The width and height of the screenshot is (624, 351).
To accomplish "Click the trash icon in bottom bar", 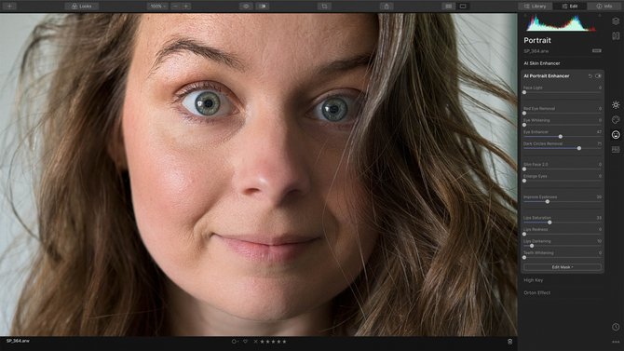I will pos(509,342).
